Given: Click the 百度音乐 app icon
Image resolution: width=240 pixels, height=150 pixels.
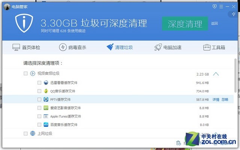Looking at the screenshot, I should (45, 125).
